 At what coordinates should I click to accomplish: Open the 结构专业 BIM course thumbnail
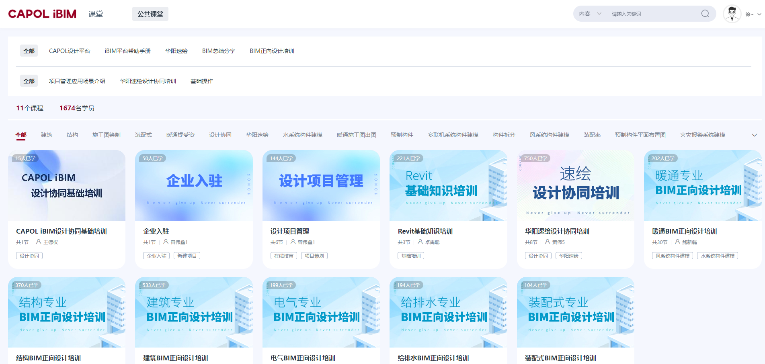click(67, 312)
